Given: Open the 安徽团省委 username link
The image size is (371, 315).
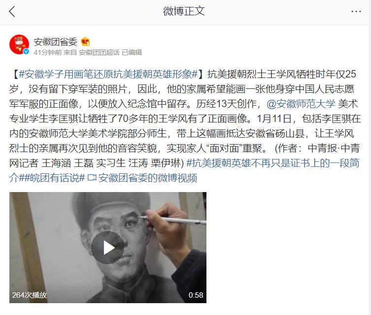Looking at the screenshot, I should coord(55,41).
